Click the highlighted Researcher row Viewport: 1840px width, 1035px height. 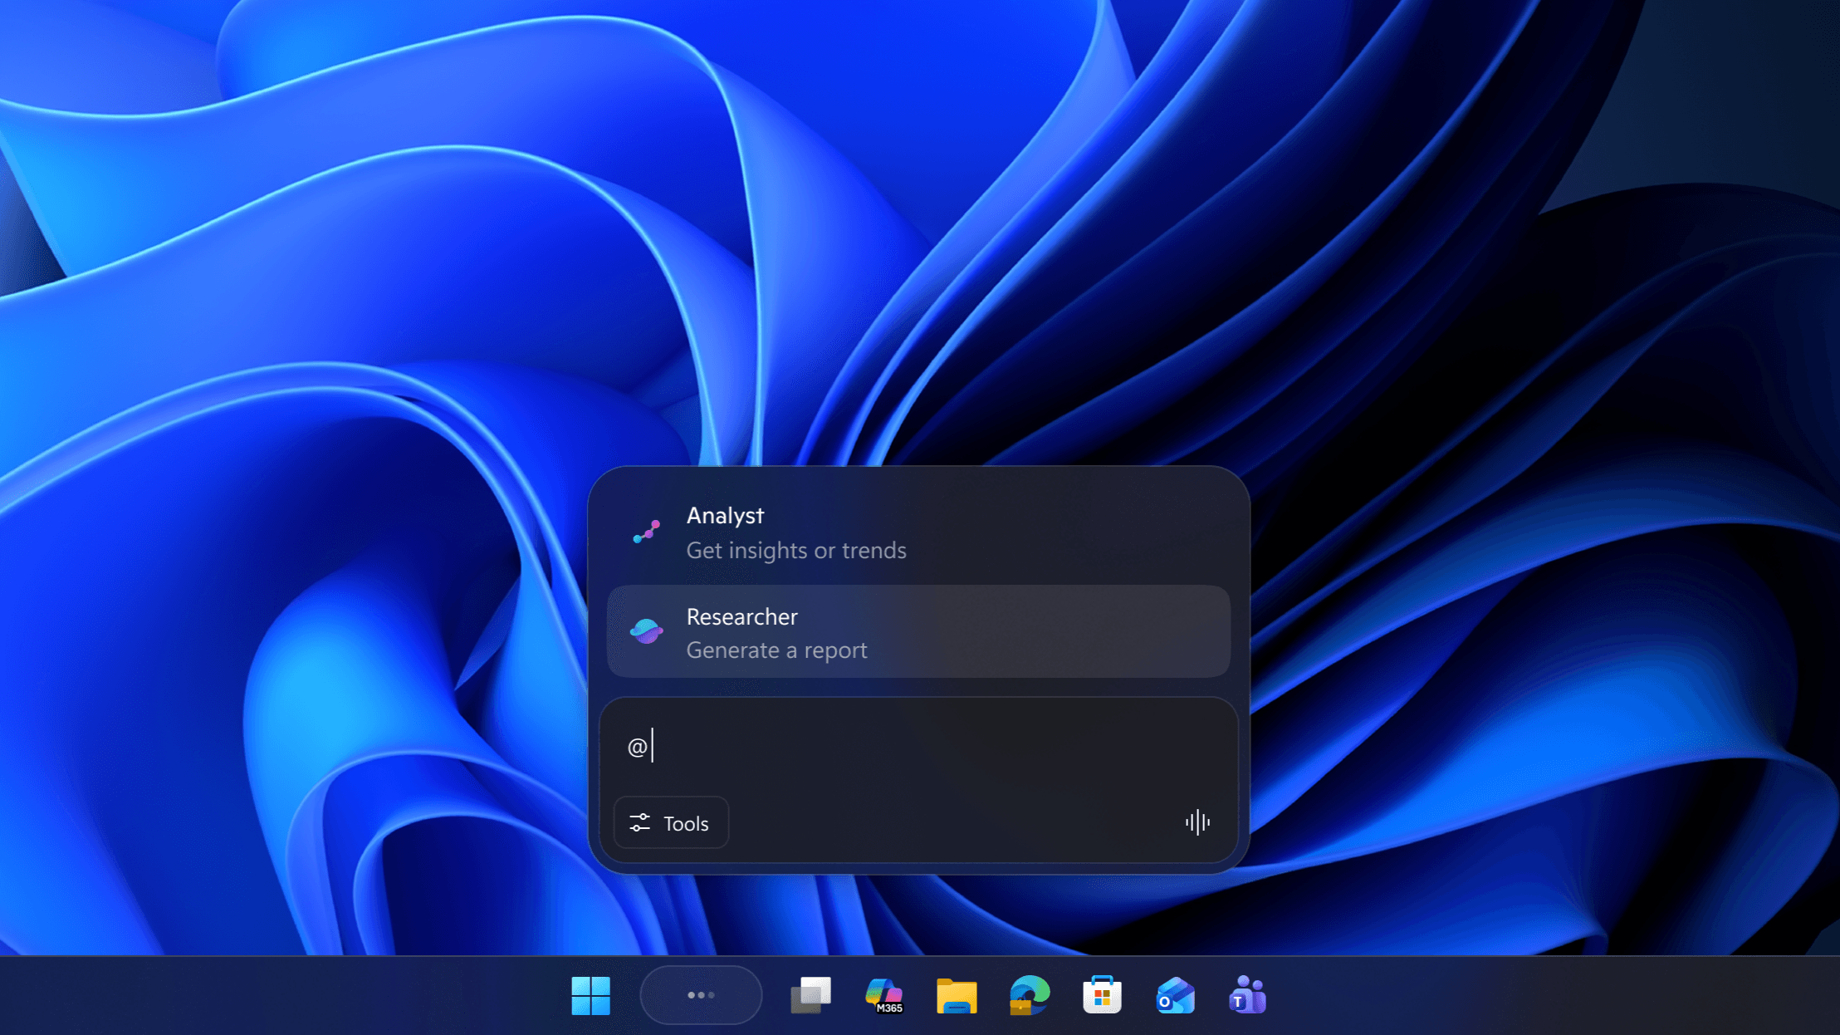(x=918, y=632)
